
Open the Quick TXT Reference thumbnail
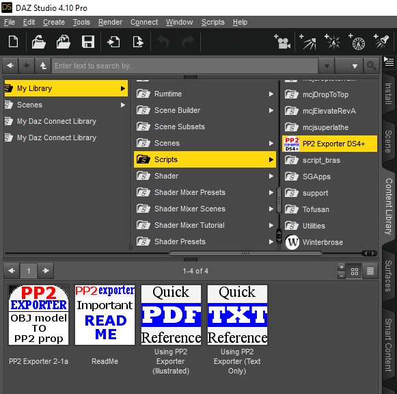coord(238,315)
